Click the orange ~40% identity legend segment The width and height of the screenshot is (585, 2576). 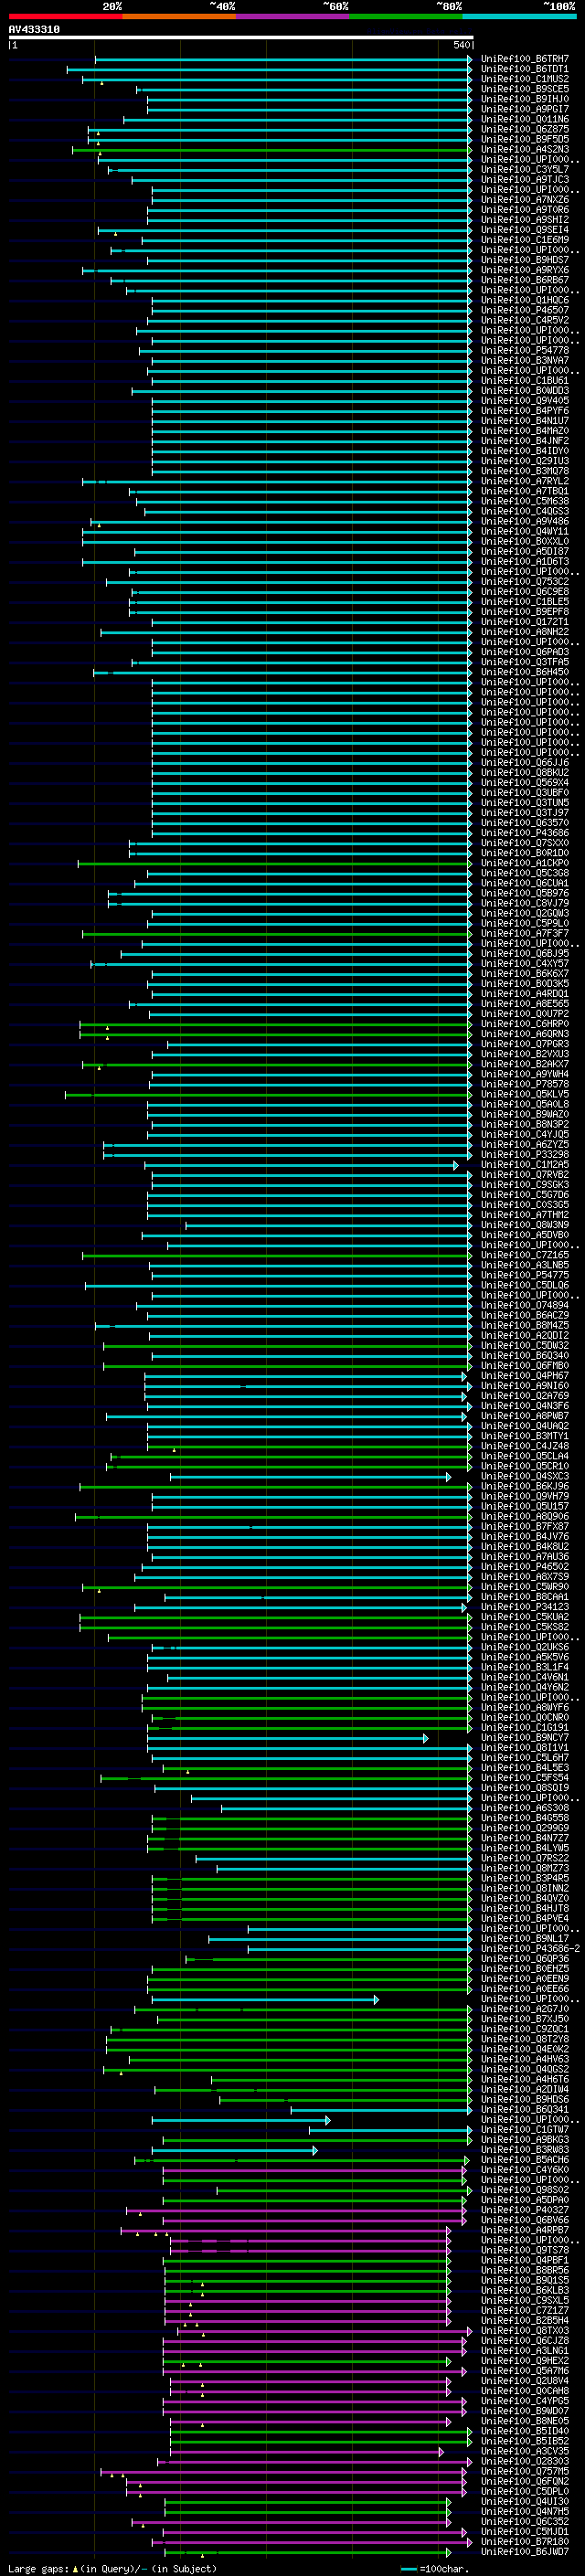click(x=179, y=17)
